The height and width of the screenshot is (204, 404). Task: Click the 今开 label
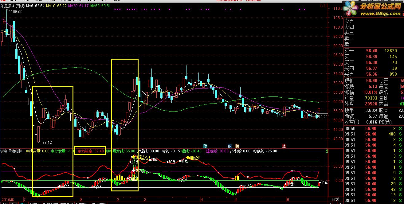(x=383, y=81)
